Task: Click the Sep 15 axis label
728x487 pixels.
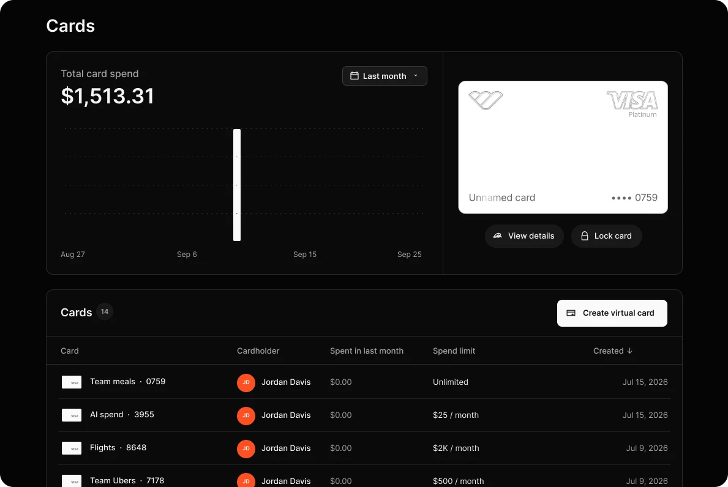Action: 304,254
